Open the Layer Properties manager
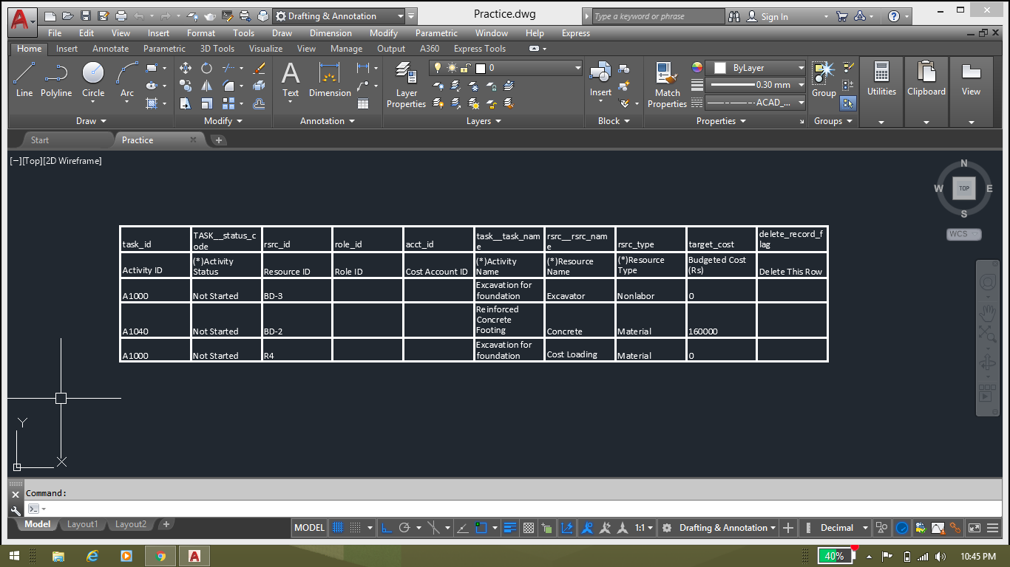Screen dimensions: 1010x567 [x=406, y=83]
